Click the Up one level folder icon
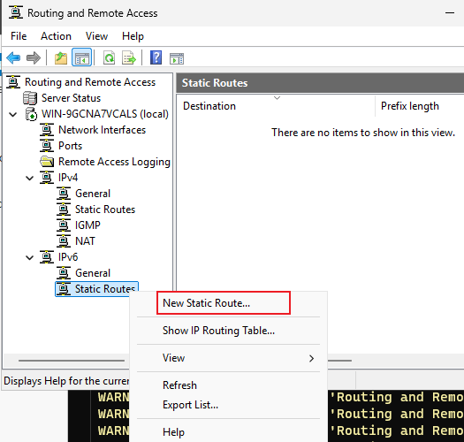464x442 pixels. click(61, 57)
